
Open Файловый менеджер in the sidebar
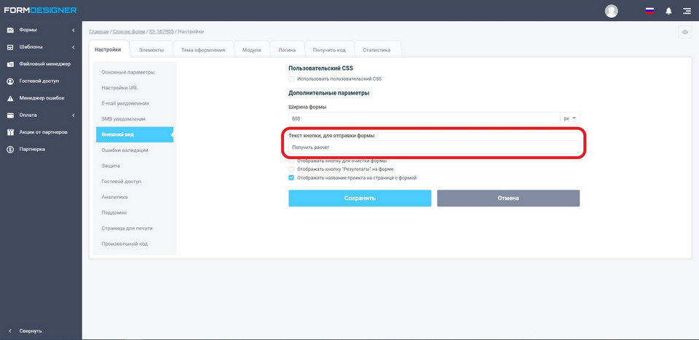point(44,64)
